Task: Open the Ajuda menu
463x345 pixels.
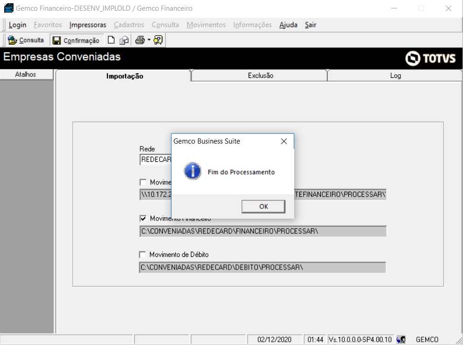Action: [288, 25]
